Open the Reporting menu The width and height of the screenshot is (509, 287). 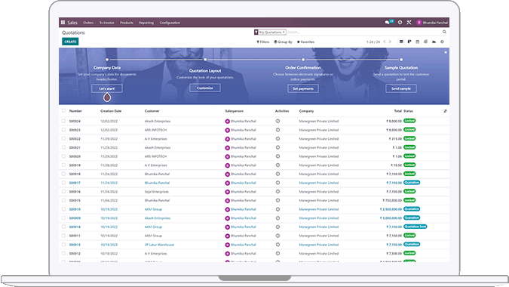point(146,23)
